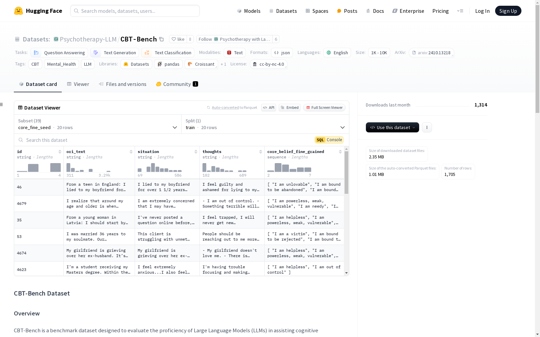The image size is (540, 337).
Task: Sort the id column
Action: (x=60, y=152)
